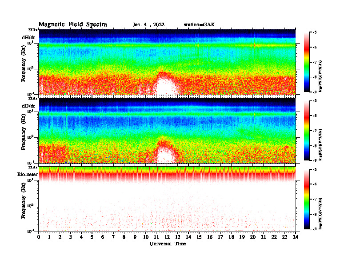Click the "32Hz" label of the Riometer panel
Image resolution: width=352 pixels, height=272 pixels.
(33, 167)
